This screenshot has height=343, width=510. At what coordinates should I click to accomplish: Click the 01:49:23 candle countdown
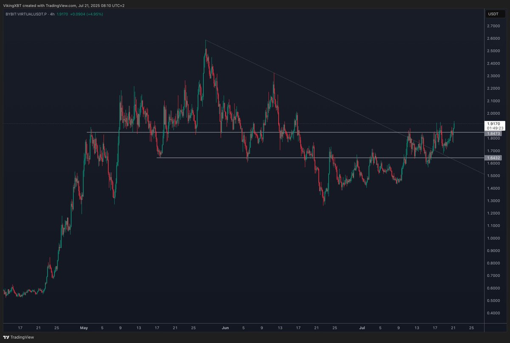tap(496, 128)
